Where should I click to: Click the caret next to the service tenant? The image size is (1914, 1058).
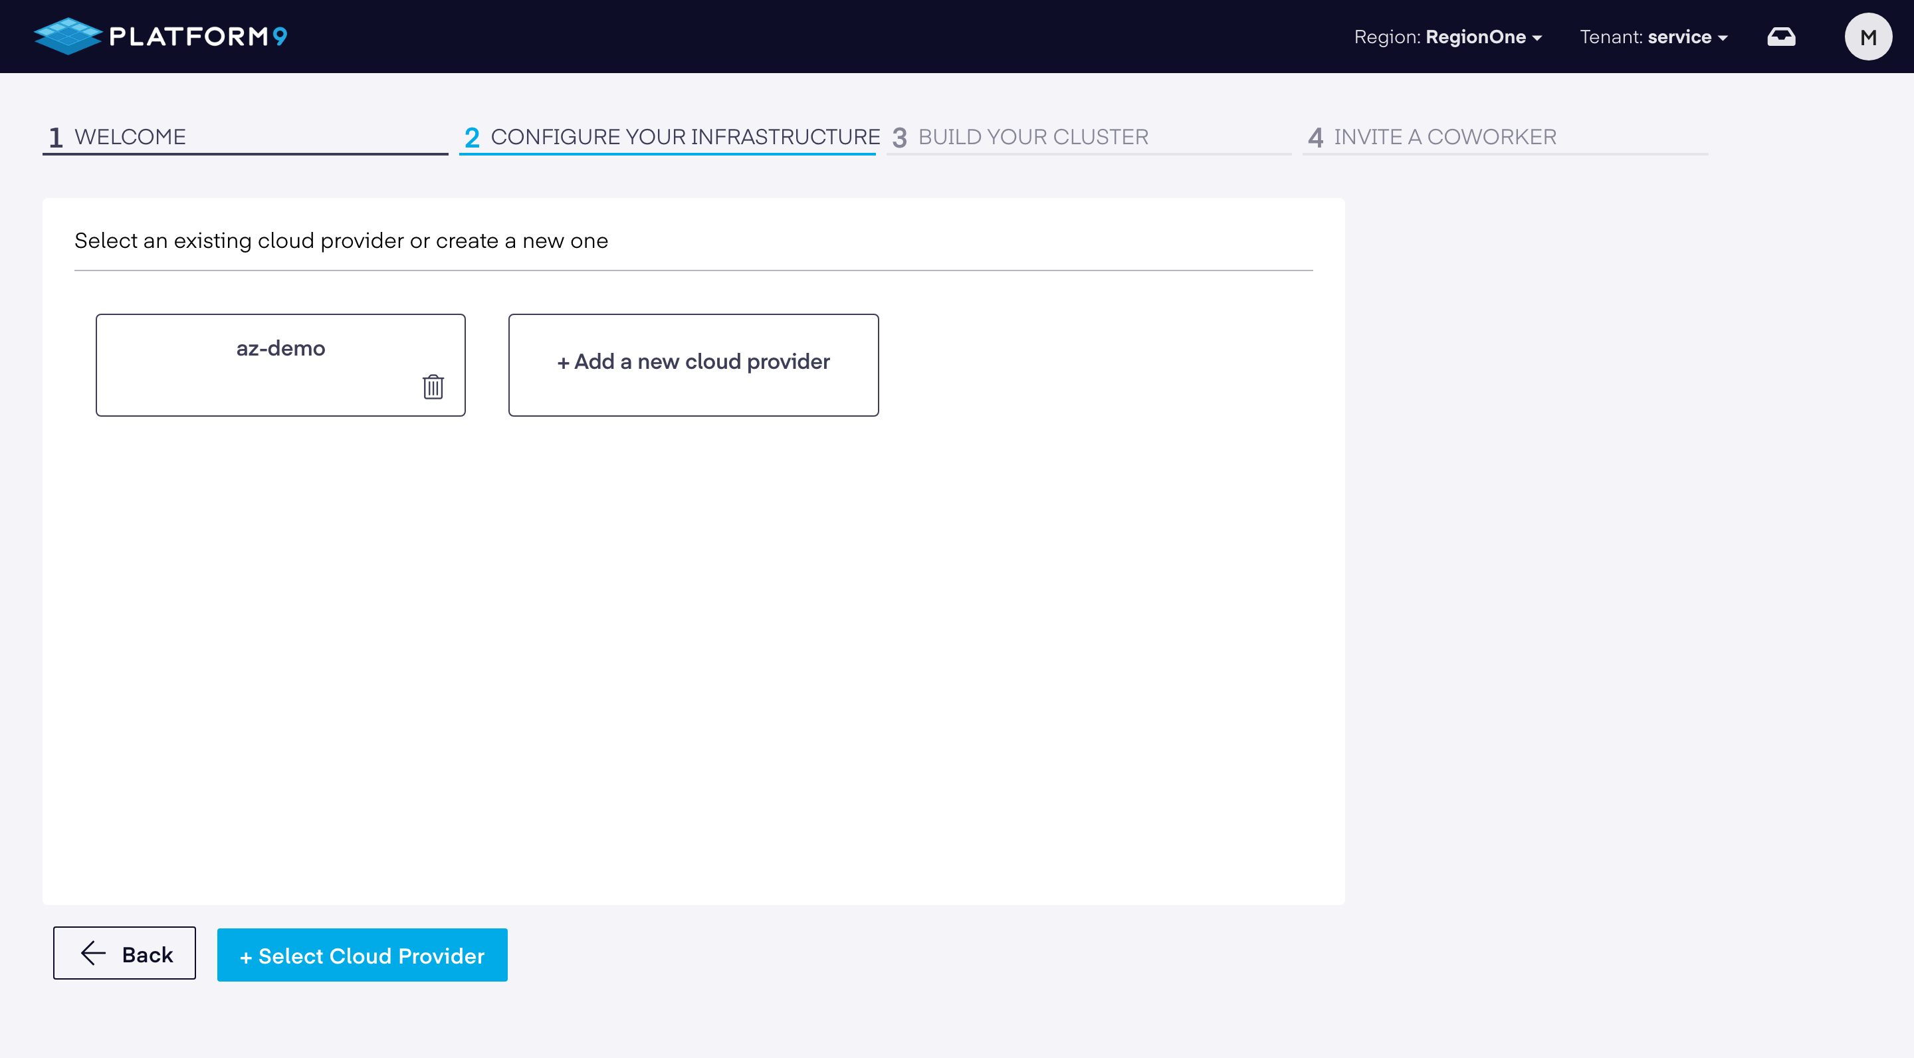click(x=1723, y=38)
